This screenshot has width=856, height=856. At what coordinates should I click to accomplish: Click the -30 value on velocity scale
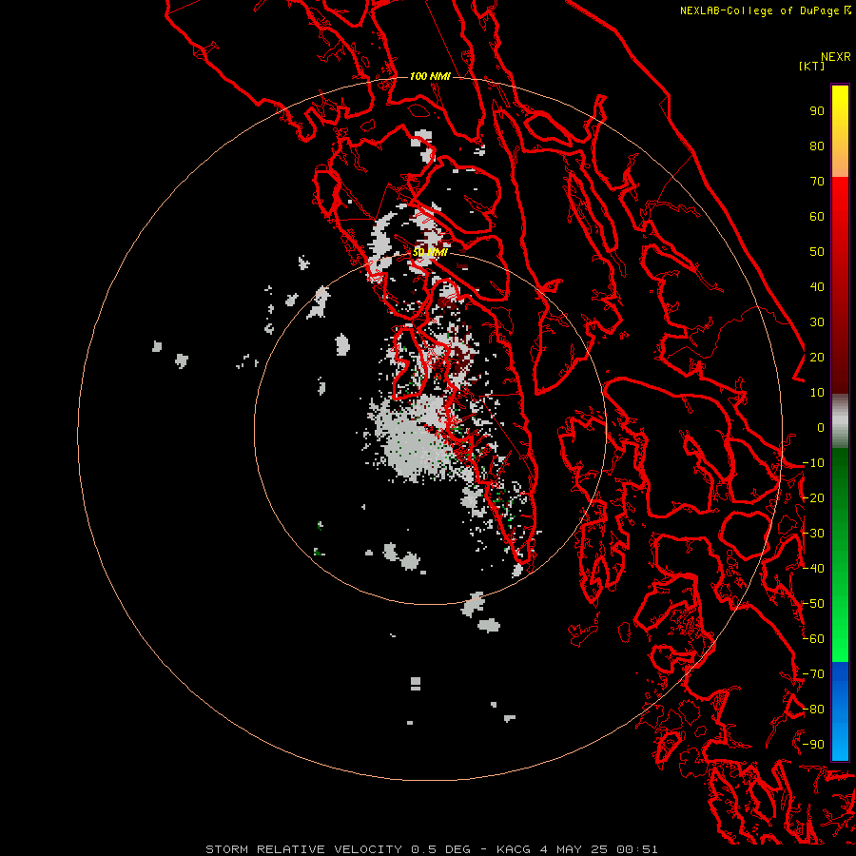813,534
